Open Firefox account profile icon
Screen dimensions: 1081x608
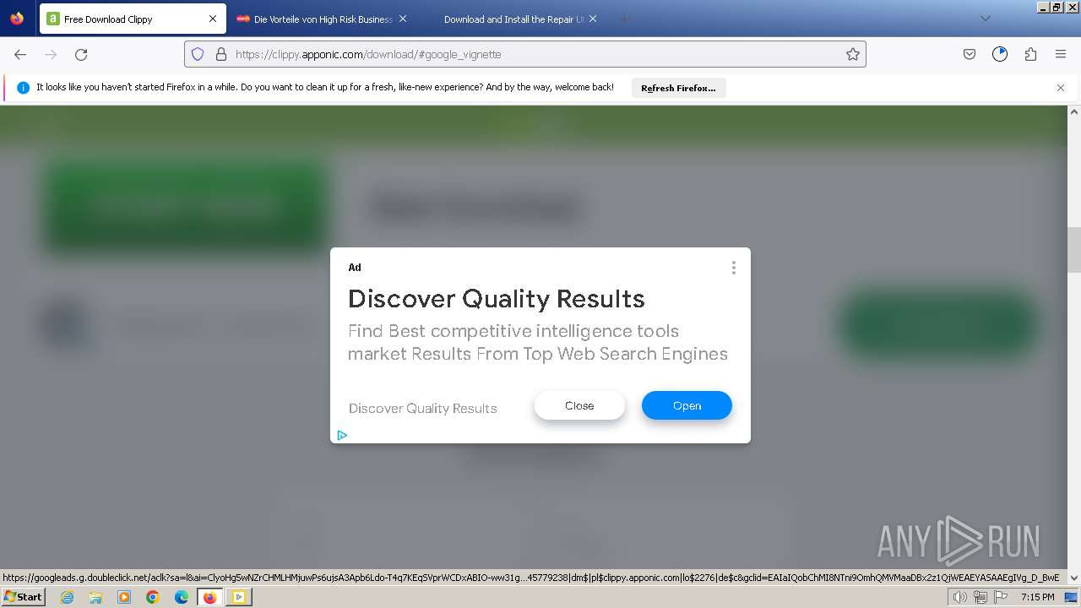pyautogui.click(x=1000, y=54)
